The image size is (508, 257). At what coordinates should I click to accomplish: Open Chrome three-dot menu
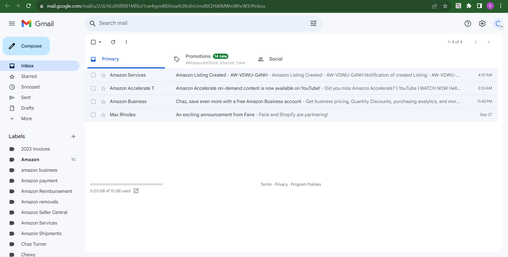click(x=501, y=6)
